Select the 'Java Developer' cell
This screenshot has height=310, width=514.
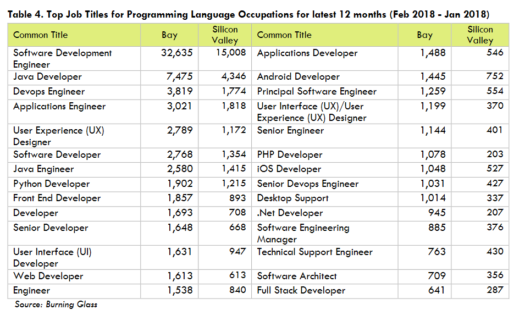click(47, 77)
